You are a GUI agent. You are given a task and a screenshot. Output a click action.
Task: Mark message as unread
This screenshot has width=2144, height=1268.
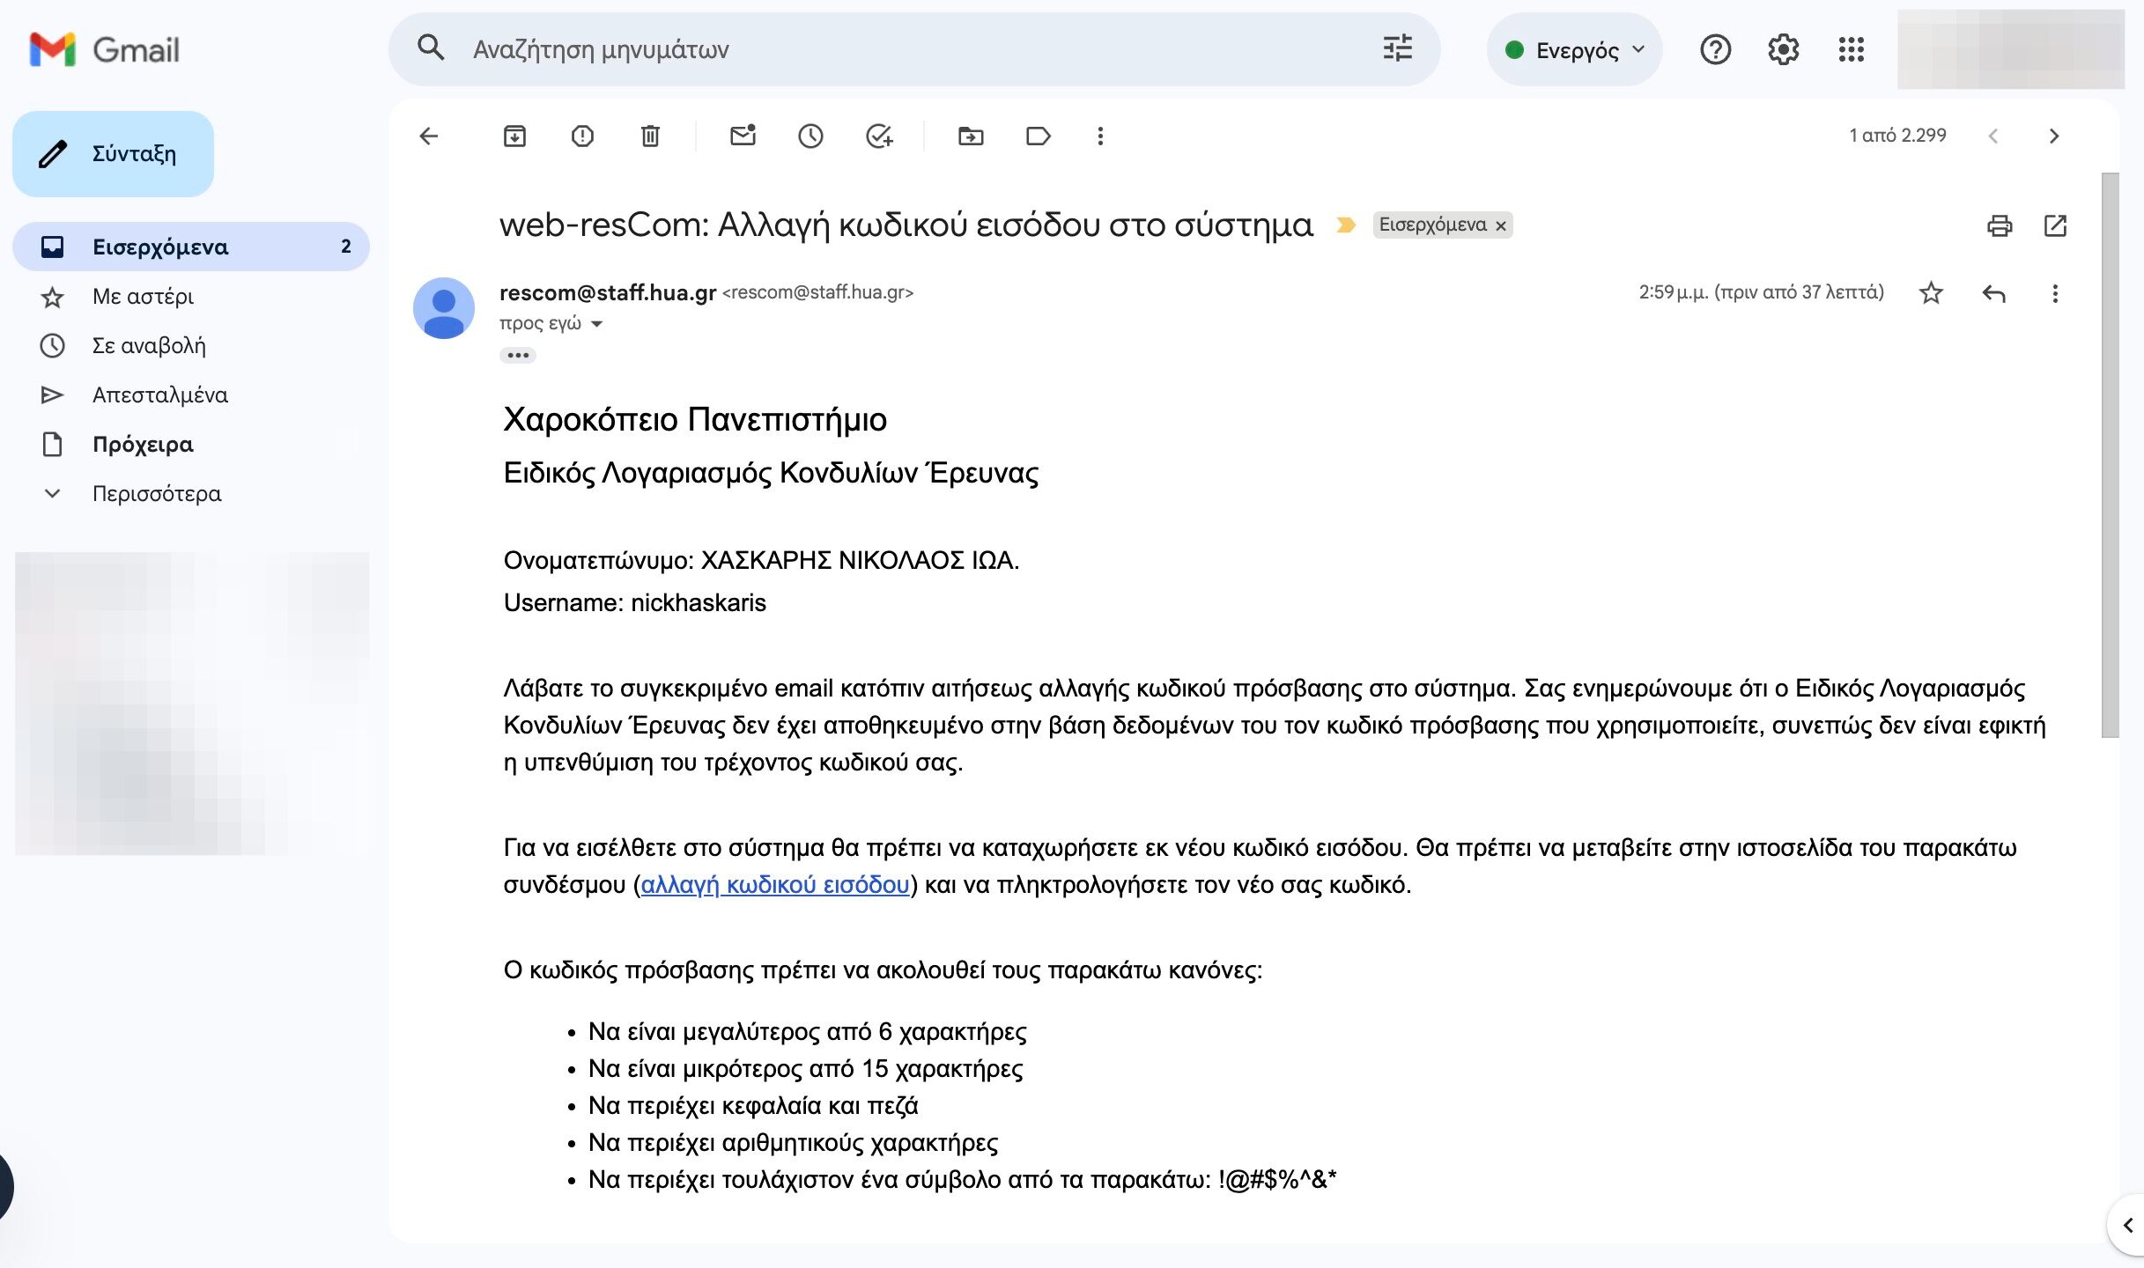pyautogui.click(x=743, y=136)
